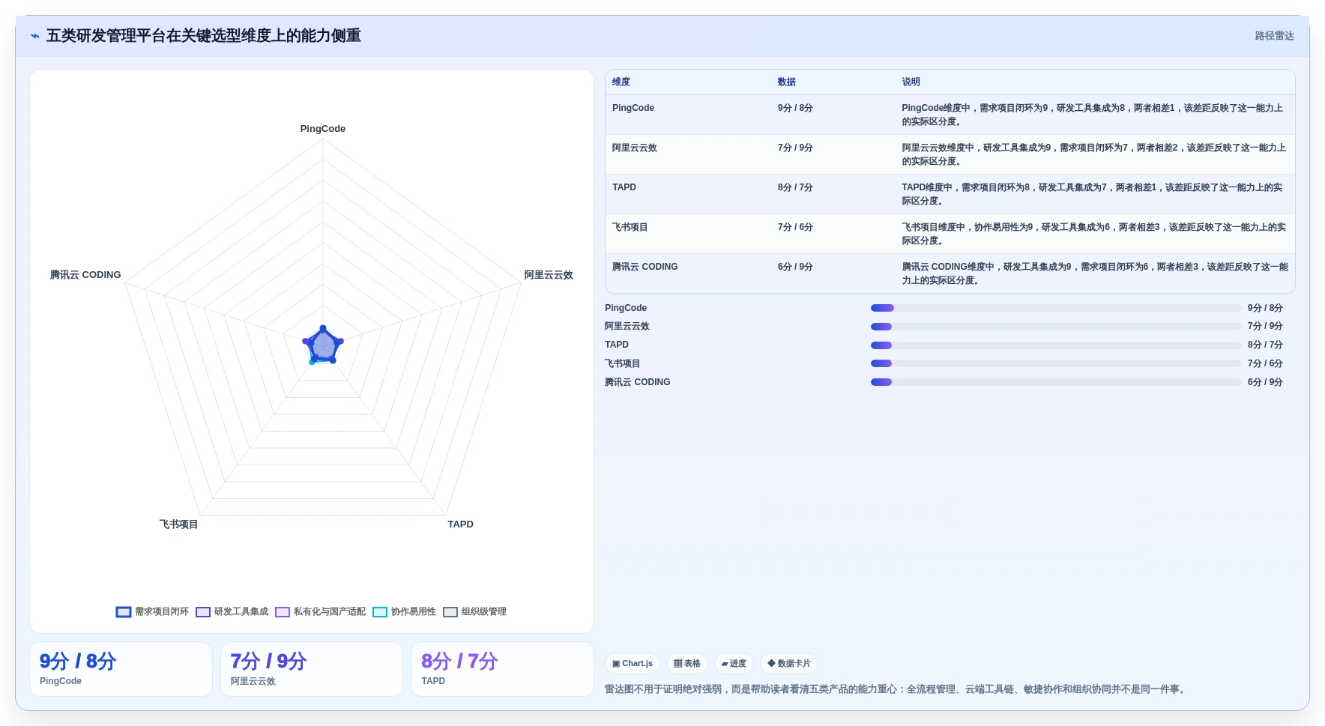
Task: Click the 飞书项目 radar axis label
Action: pyautogui.click(x=178, y=524)
